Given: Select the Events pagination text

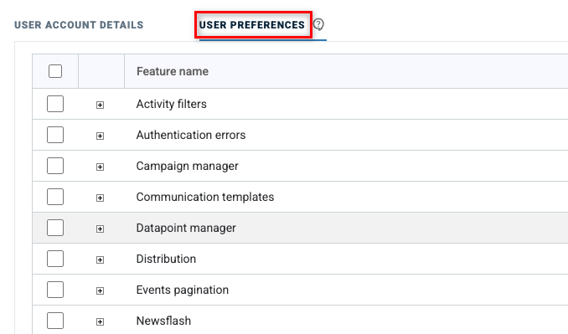Looking at the screenshot, I should (183, 290).
